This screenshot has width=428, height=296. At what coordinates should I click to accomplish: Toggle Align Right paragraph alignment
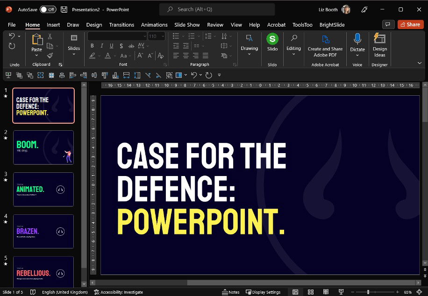[196, 56]
